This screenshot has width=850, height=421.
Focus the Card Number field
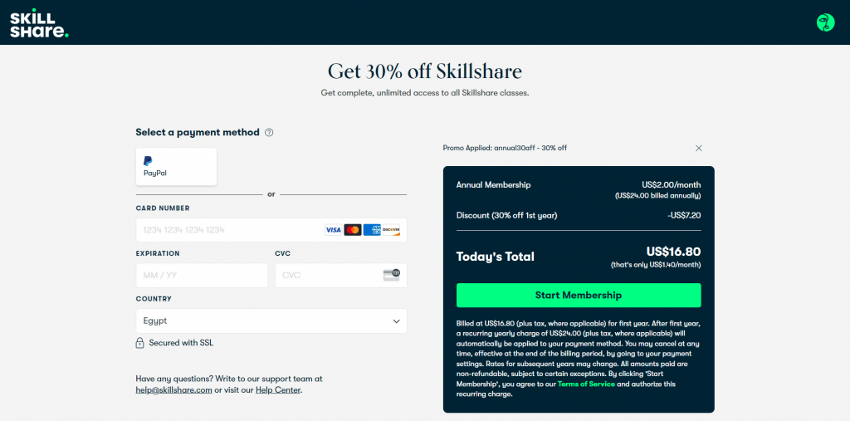point(271,230)
